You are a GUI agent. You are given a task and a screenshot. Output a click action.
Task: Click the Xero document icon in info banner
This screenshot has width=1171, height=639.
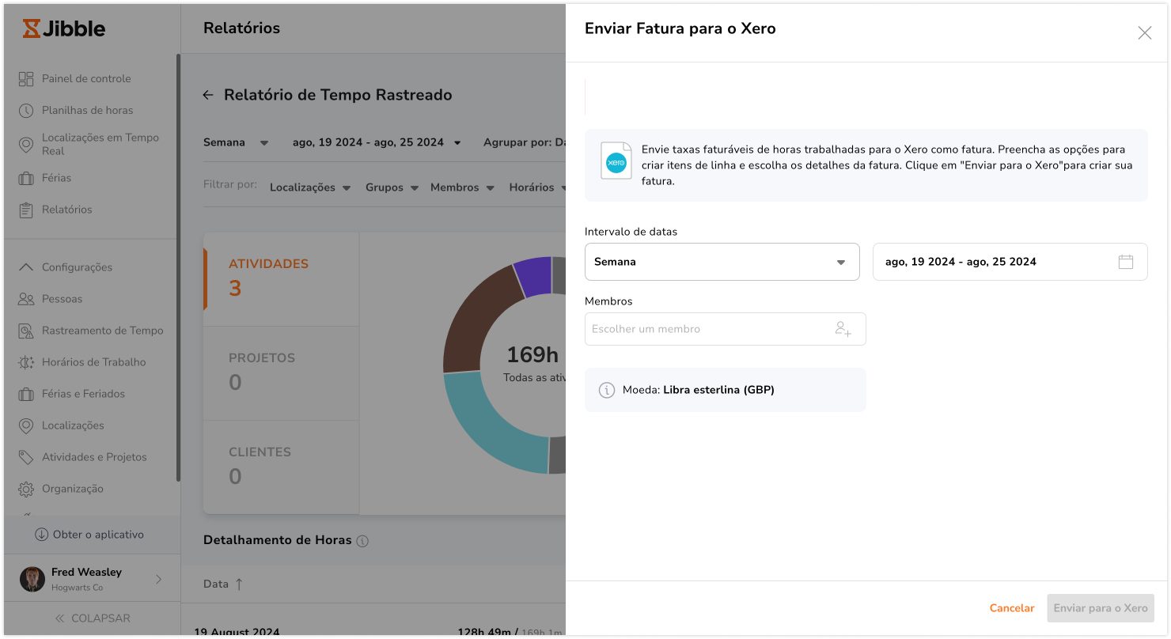pyautogui.click(x=616, y=161)
